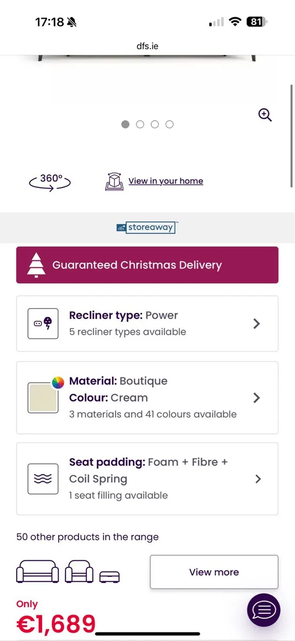Expand Seat padding options chevron
Screen dimensions: 295x641
click(258, 479)
